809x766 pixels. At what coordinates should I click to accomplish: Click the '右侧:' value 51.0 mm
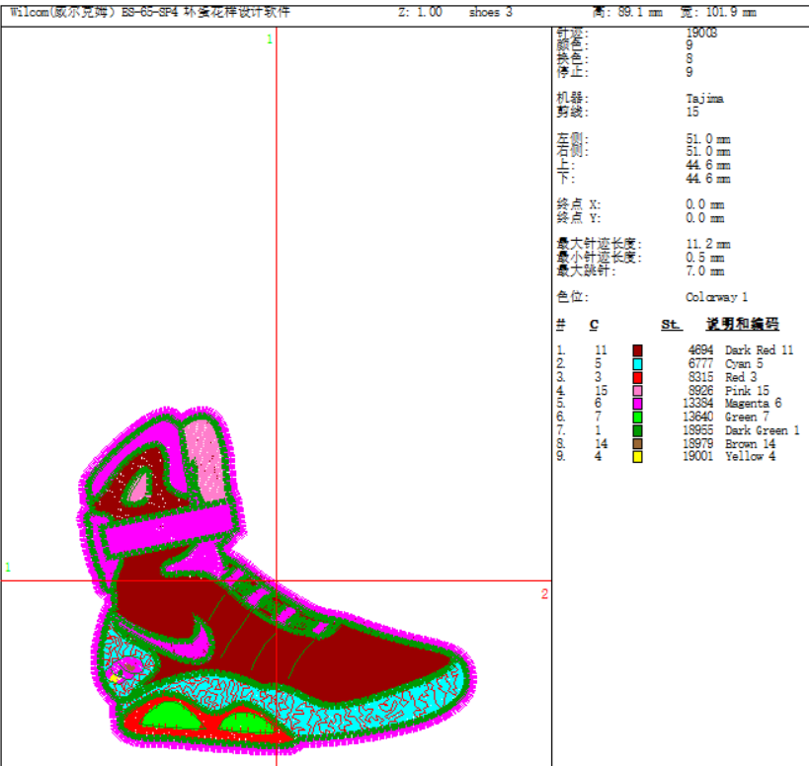click(x=708, y=152)
